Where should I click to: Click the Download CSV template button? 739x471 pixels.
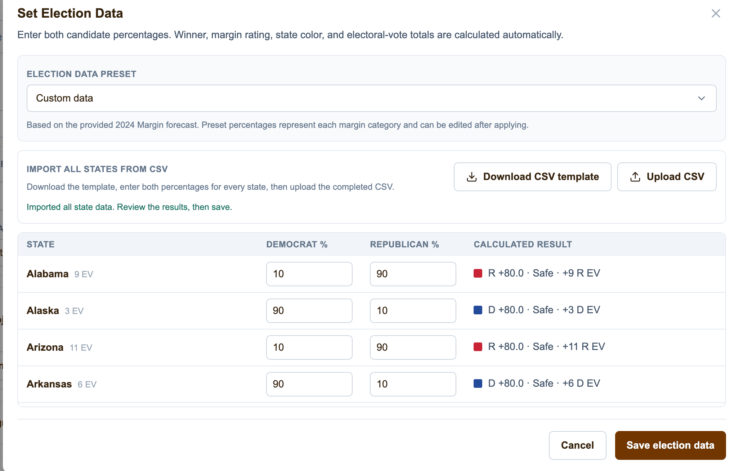coord(532,177)
